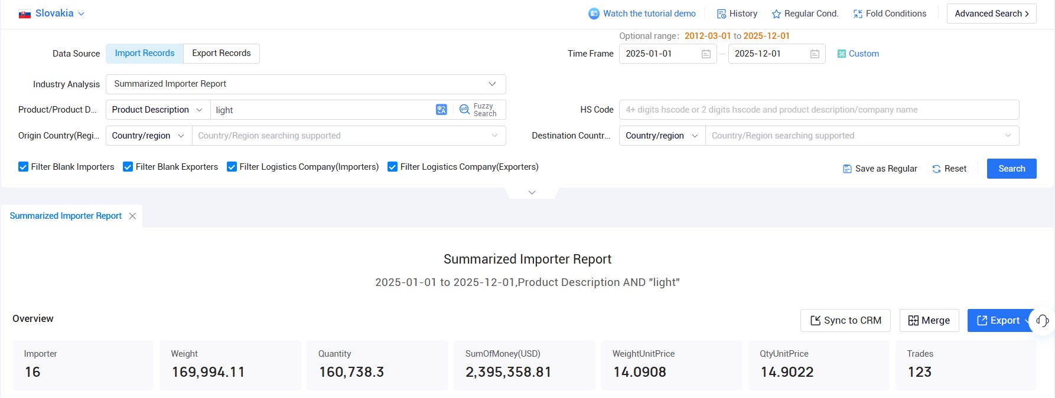Open the destination country search dropdown

click(862, 136)
